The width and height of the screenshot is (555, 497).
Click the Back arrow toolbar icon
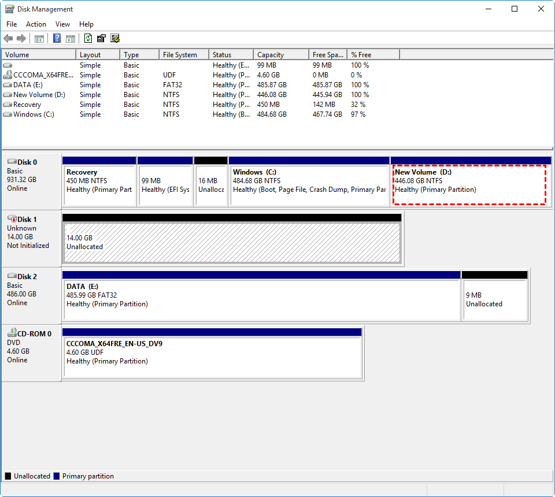pos(8,39)
